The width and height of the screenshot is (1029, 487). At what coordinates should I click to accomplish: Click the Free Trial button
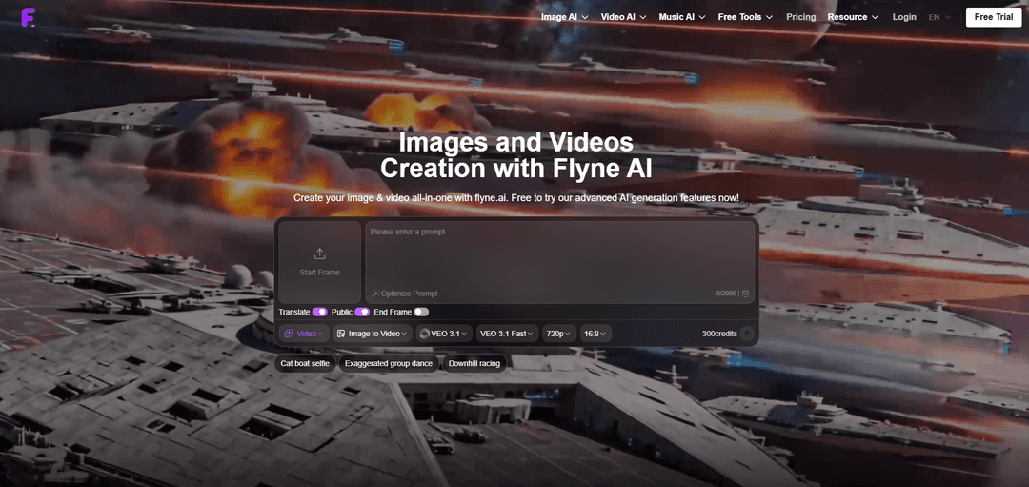(x=994, y=17)
